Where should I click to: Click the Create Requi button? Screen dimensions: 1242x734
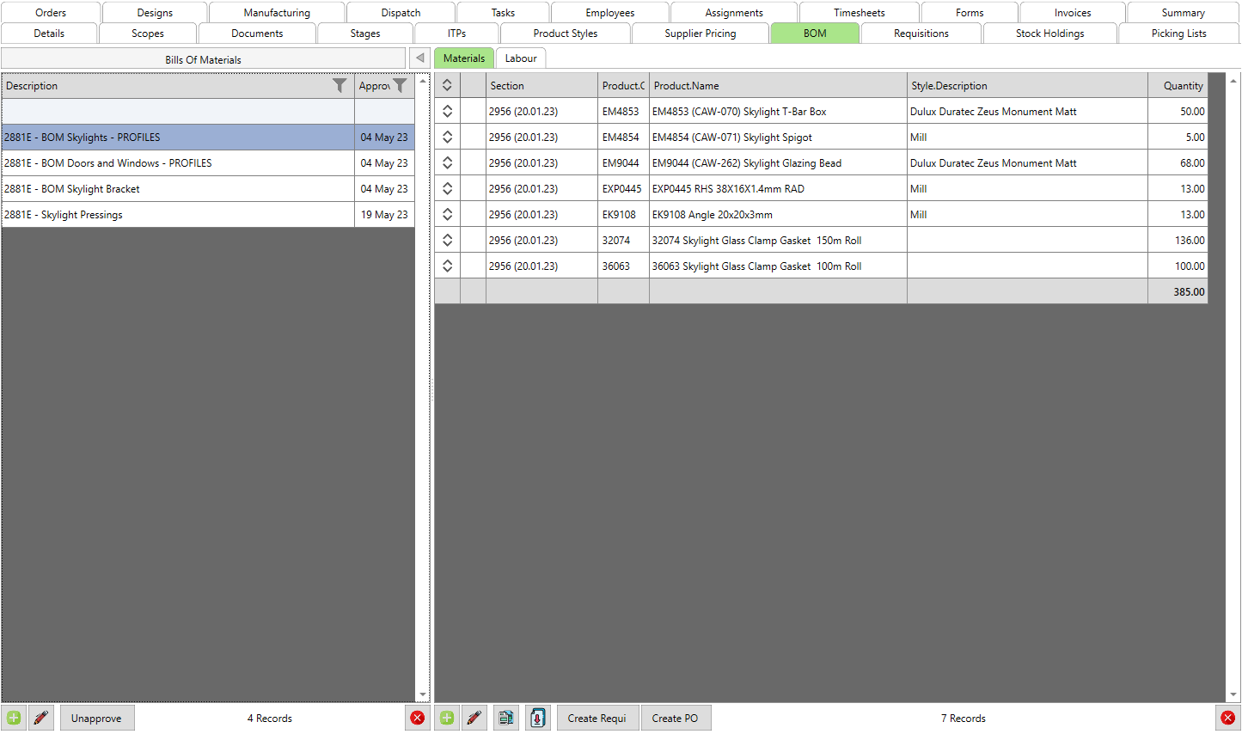(597, 718)
